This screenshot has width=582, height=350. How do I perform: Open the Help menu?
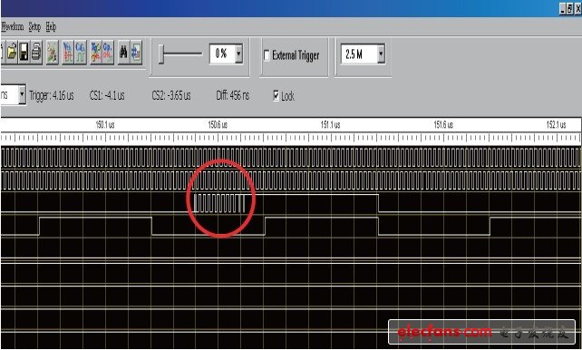pyautogui.click(x=51, y=26)
